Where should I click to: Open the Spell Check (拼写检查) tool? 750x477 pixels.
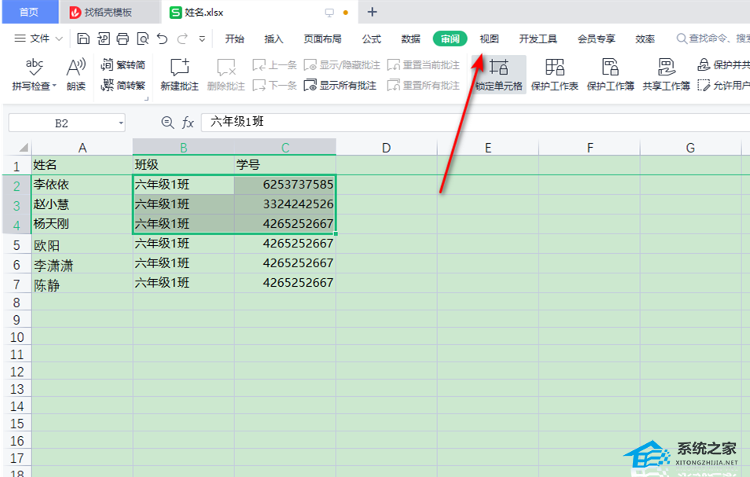[34, 75]
